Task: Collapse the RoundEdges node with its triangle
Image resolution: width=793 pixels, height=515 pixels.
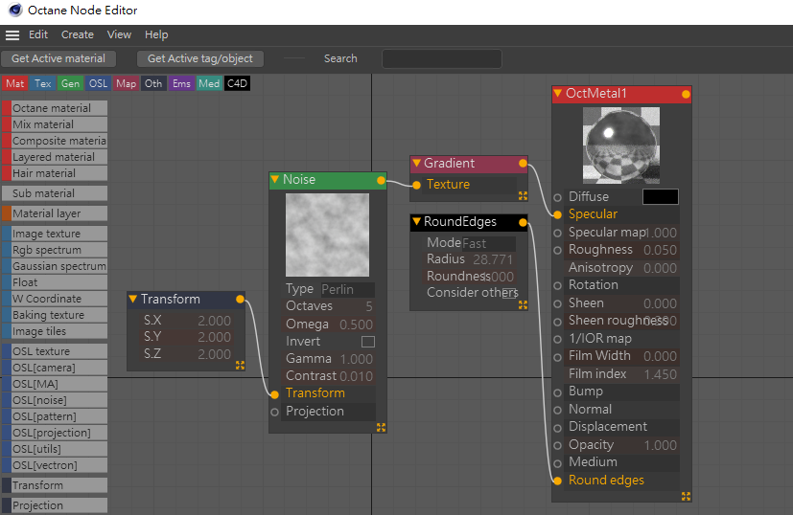Action: coord(416,222)
